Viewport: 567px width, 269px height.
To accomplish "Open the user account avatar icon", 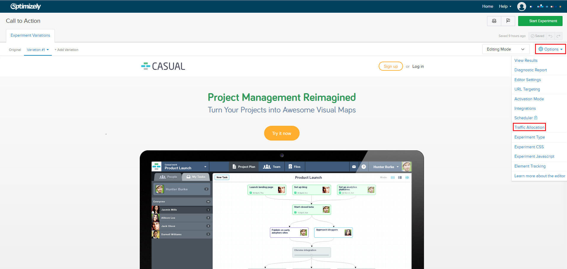I will [521, 6].
